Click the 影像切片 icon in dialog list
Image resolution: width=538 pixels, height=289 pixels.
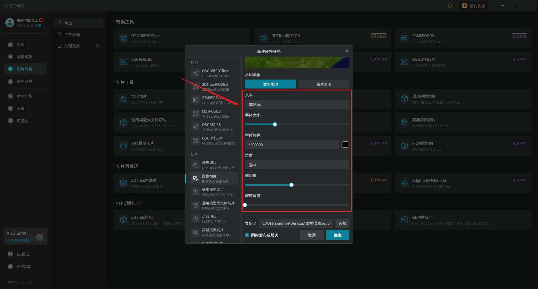coord(195,179)
